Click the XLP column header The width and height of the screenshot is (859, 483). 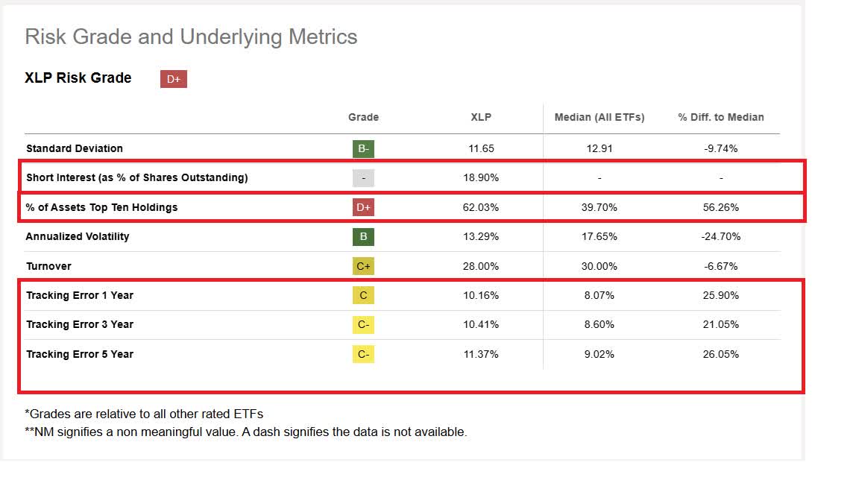tap(481, 117)
